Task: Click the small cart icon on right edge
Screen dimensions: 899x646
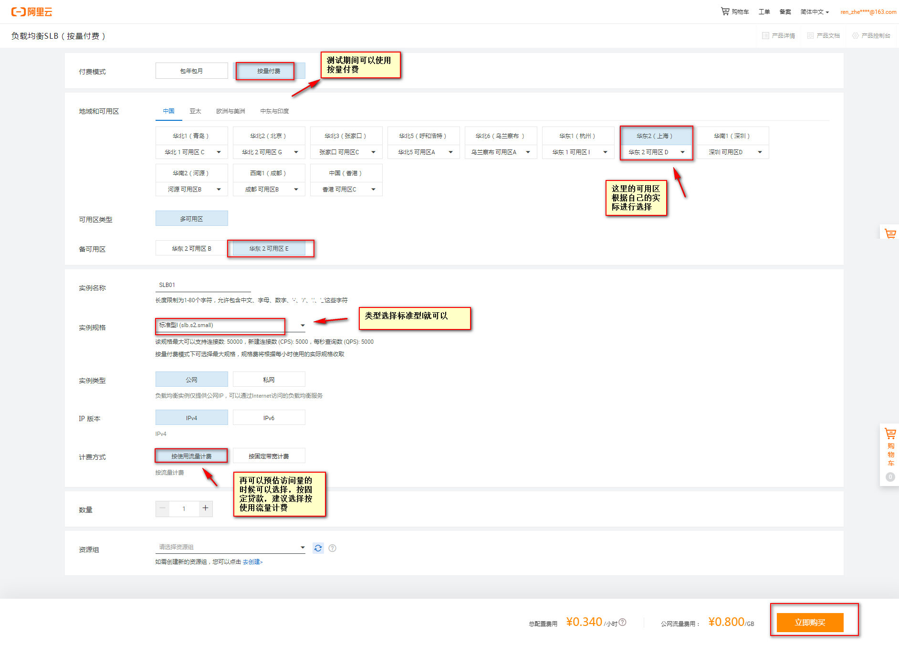Action: pos(890,233)
